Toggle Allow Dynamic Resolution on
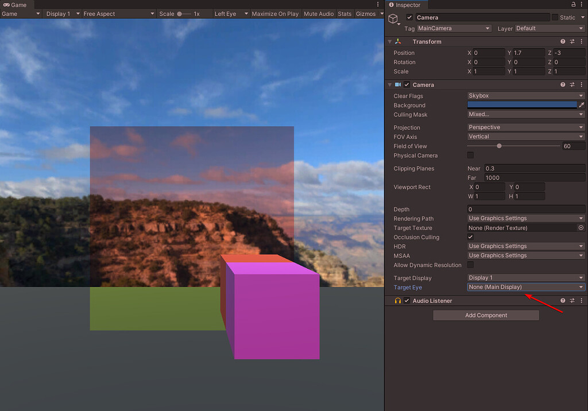The width and height of the screenshot is (588, 411). pos(470,265)
